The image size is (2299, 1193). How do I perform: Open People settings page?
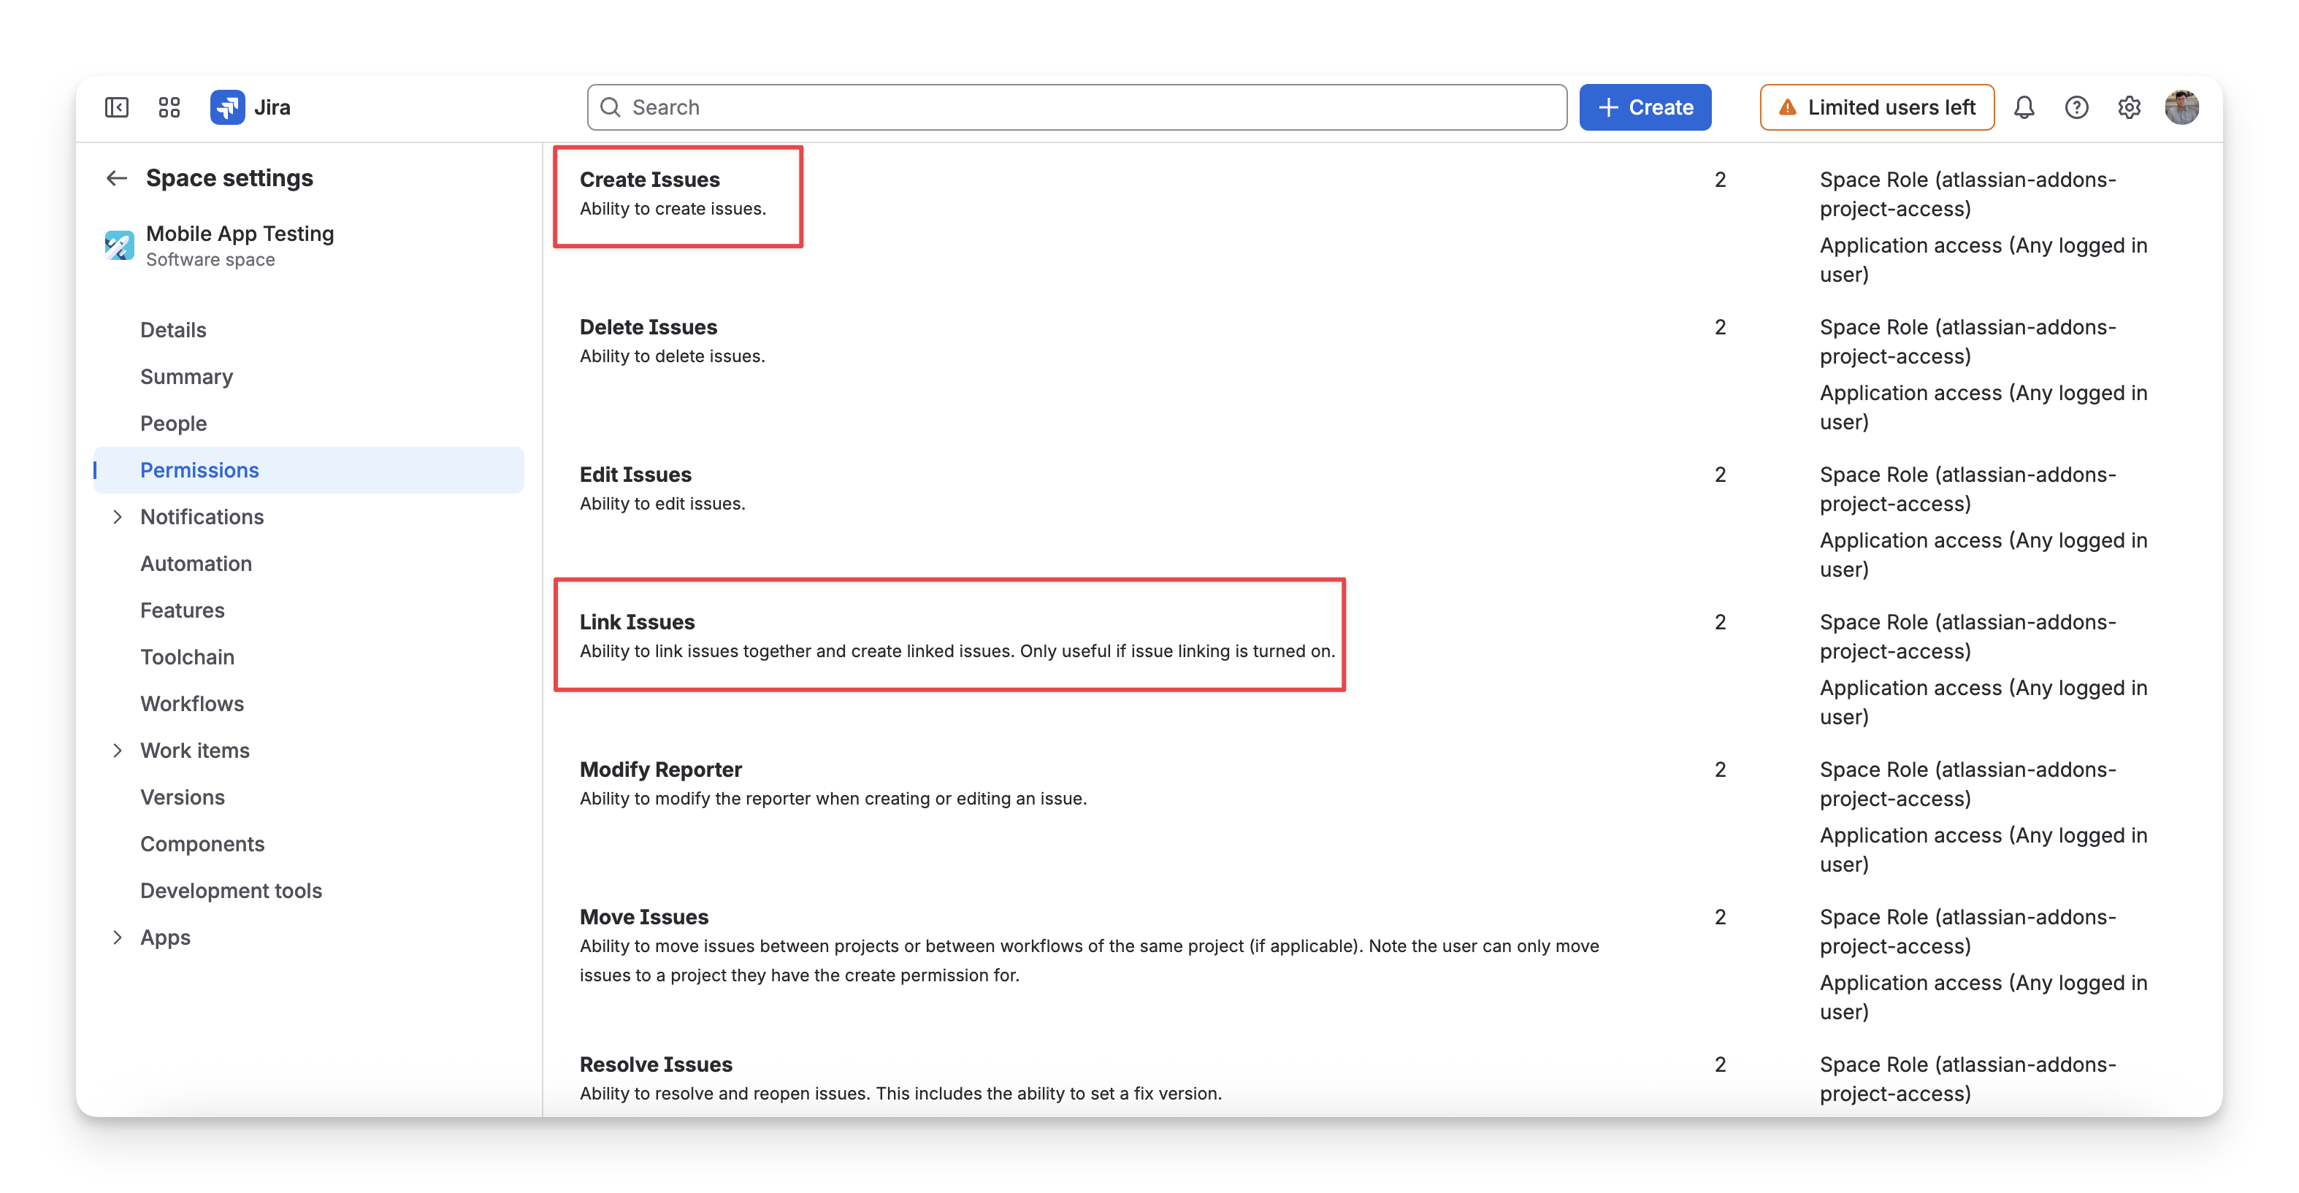[x=173, y=423]
